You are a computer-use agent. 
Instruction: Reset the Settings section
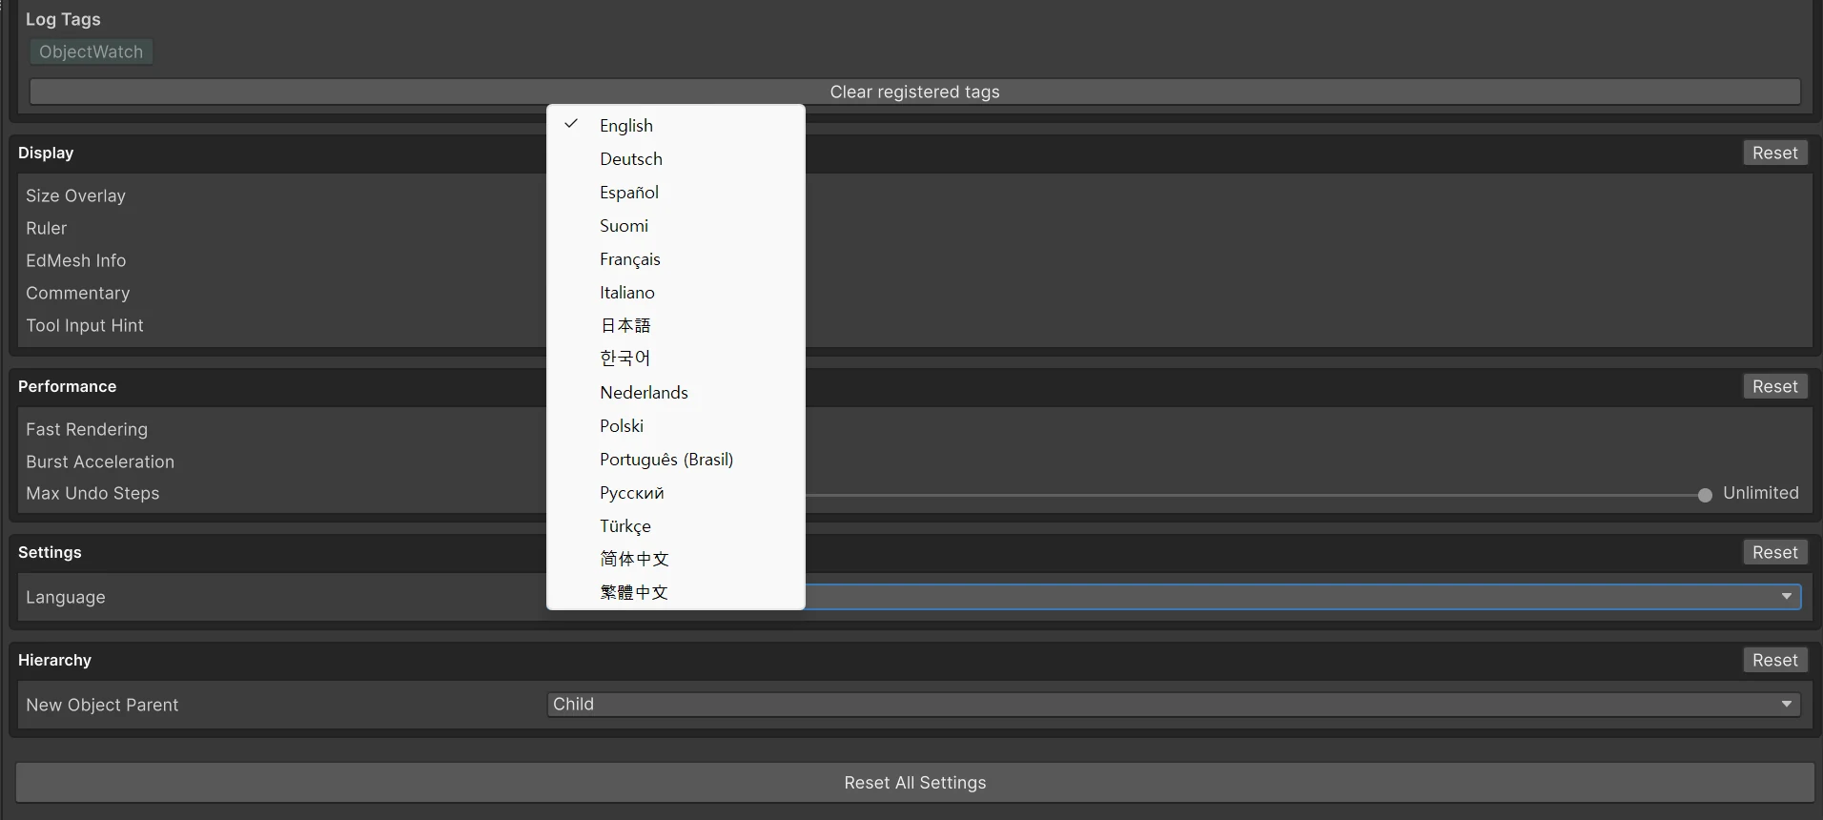click(x=1774, y=552)
